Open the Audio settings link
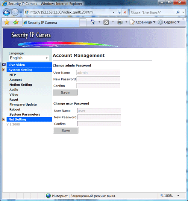The height and width of the screenshot is (201, 188). tap(14, 90)
